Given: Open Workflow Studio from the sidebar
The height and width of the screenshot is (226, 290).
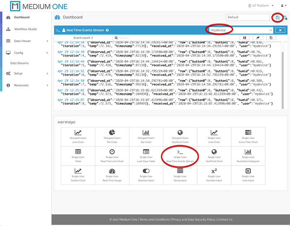Looking at the screenshot, I should 25,29.
